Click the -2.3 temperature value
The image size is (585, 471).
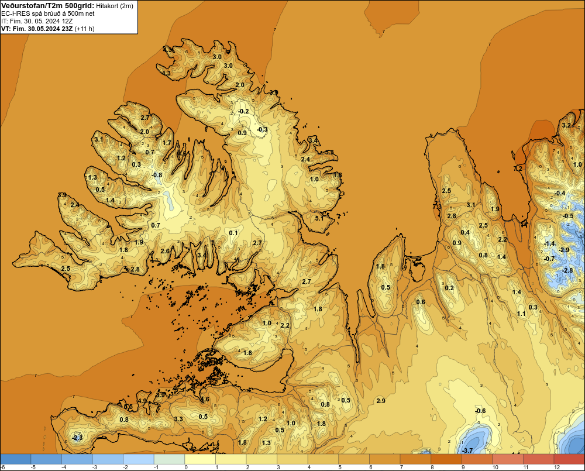coord(77,438)
